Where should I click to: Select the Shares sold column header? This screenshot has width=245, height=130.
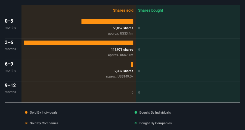(123, 10)
